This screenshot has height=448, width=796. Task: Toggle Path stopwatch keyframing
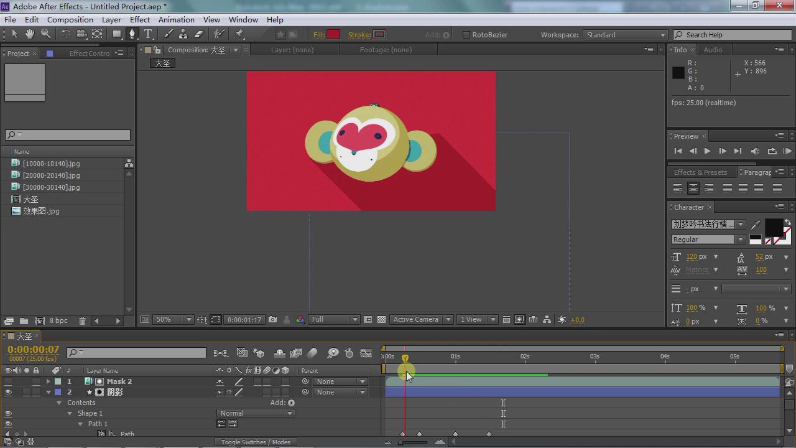(101, 434)
